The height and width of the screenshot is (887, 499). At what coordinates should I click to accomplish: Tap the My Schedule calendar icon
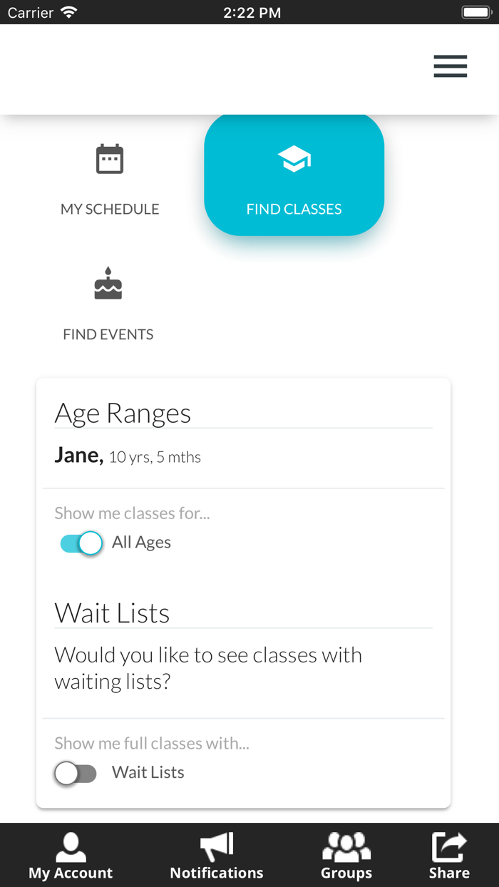[110, 159]
